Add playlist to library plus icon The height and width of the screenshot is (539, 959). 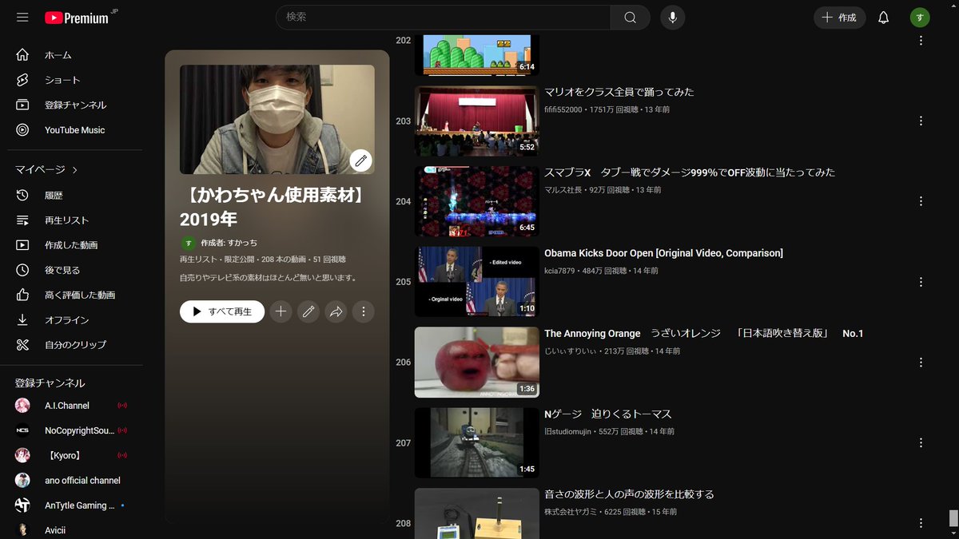pyautogui.click(x=280, y=311)
